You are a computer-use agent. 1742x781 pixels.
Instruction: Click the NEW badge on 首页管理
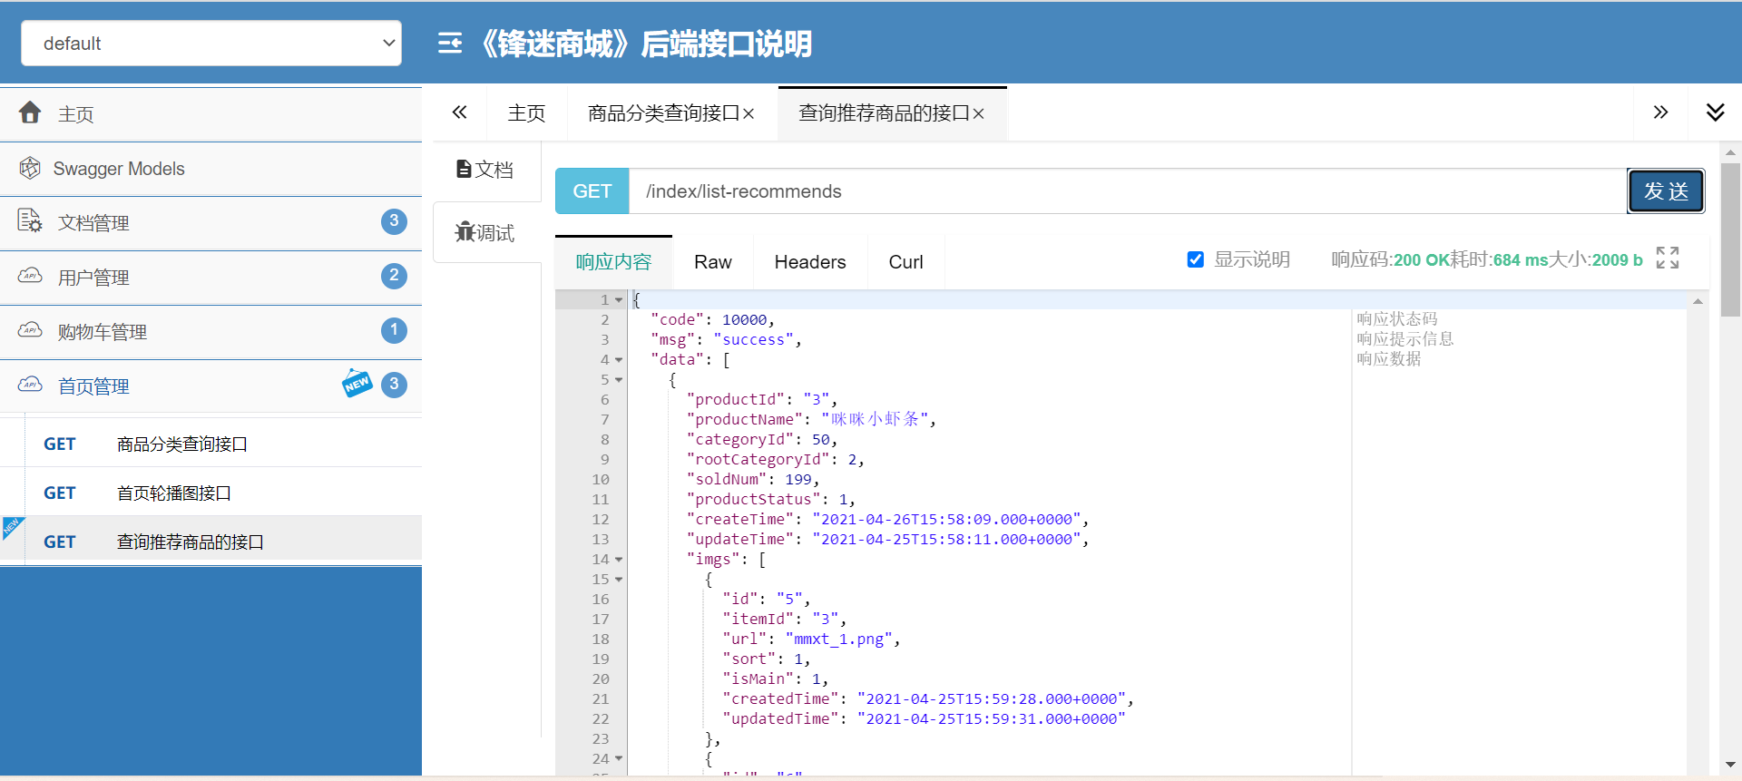point(357,384)
